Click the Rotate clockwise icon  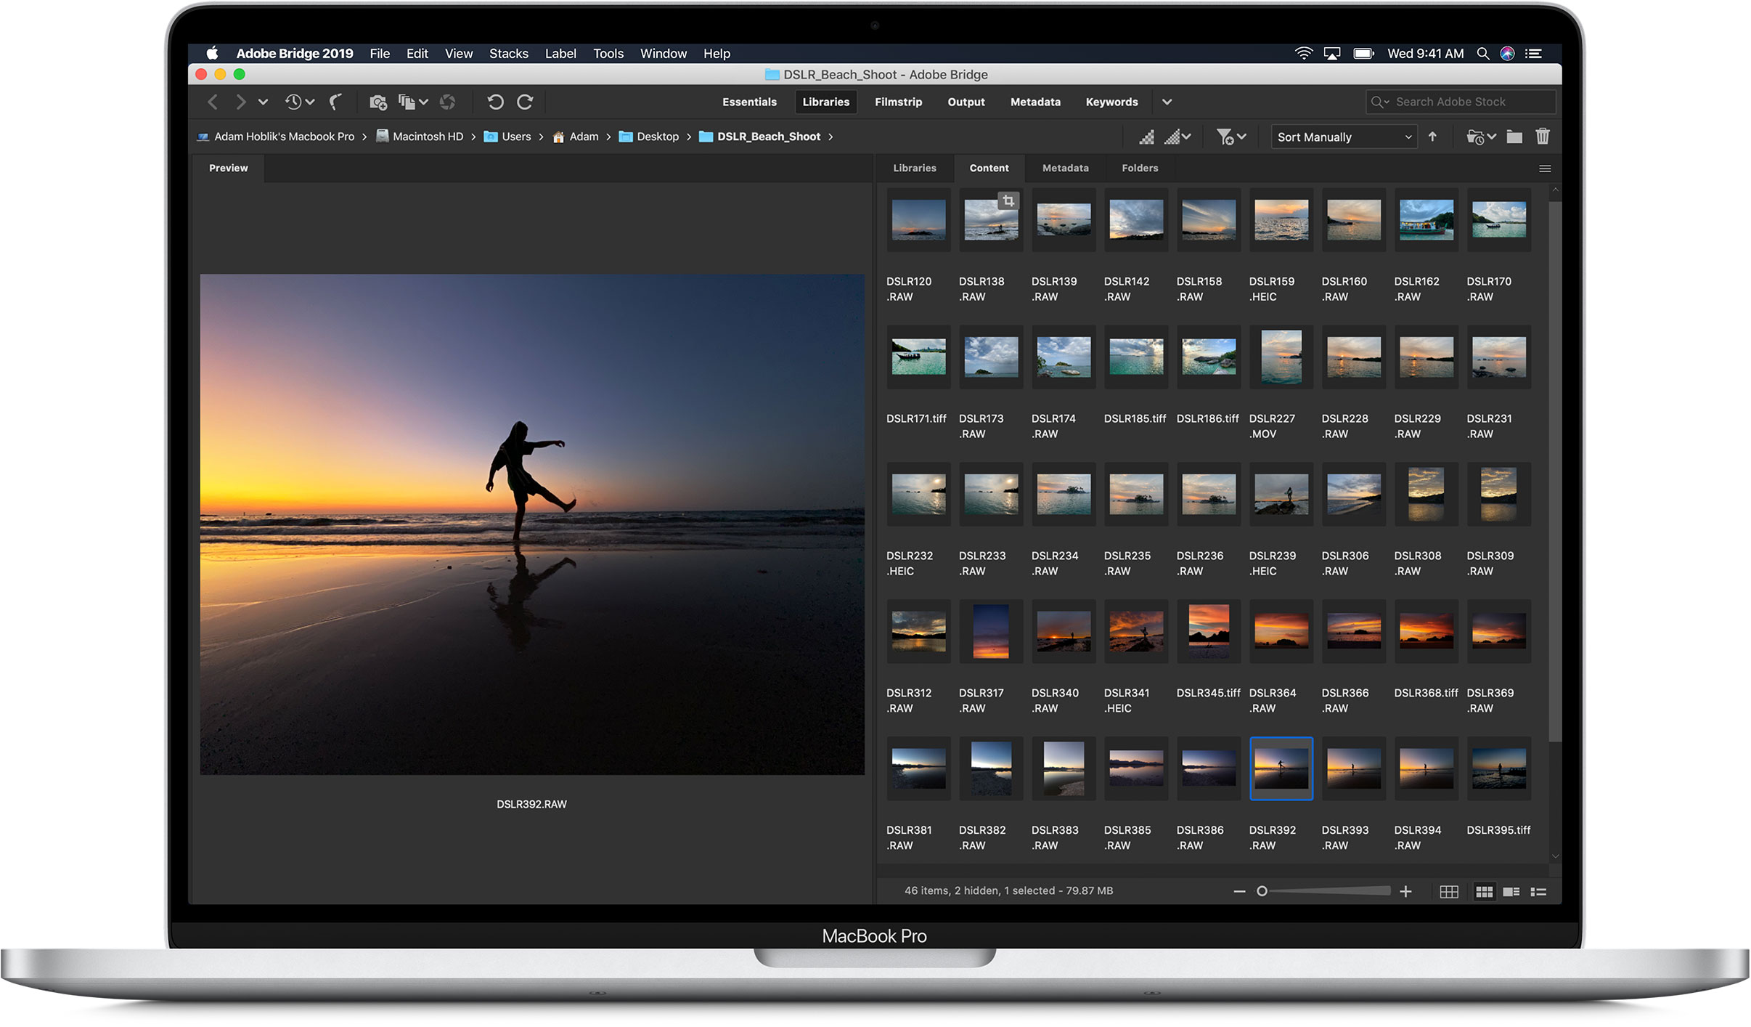(x=525, y=102)
